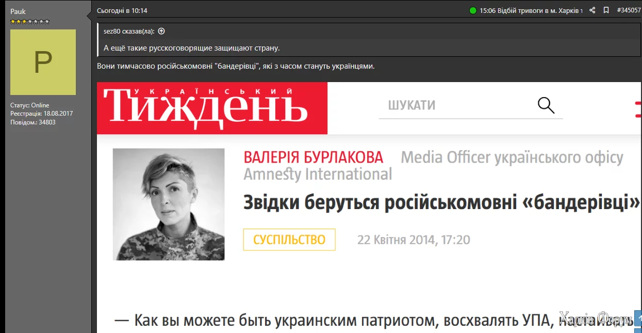Click Реєстрація: 18.08.2017 line
This screenshot has width=642, height=333.
click(42, 114)
